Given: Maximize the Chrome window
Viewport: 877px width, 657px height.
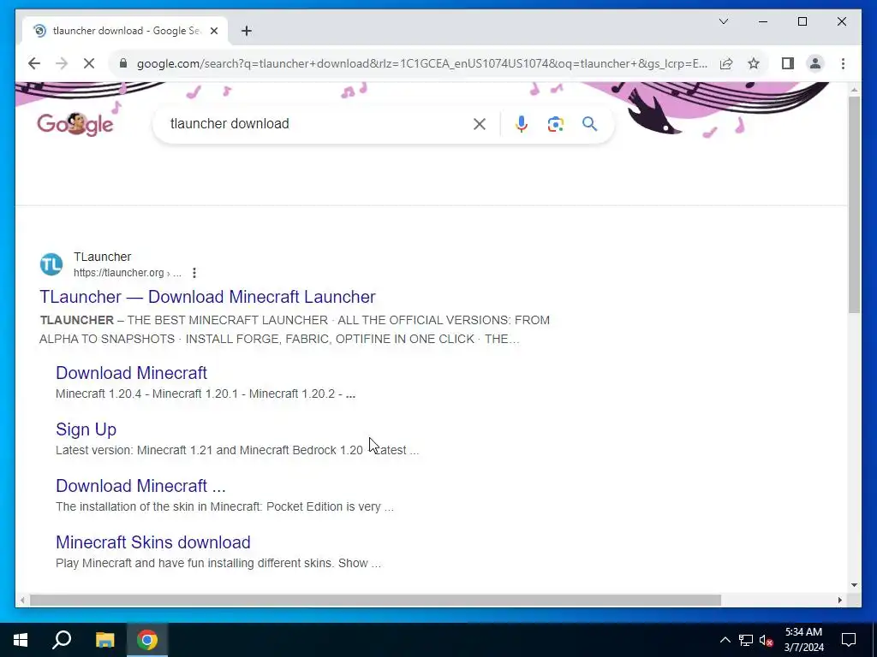Looking at the screenshot, I should [x=802, y=21].
